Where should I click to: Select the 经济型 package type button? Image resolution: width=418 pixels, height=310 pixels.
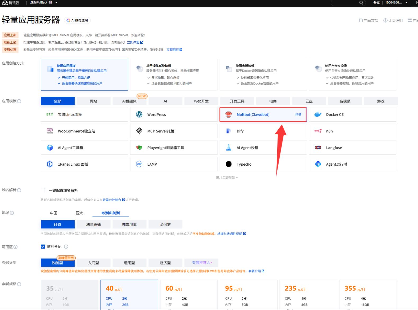tap(165, 263)
